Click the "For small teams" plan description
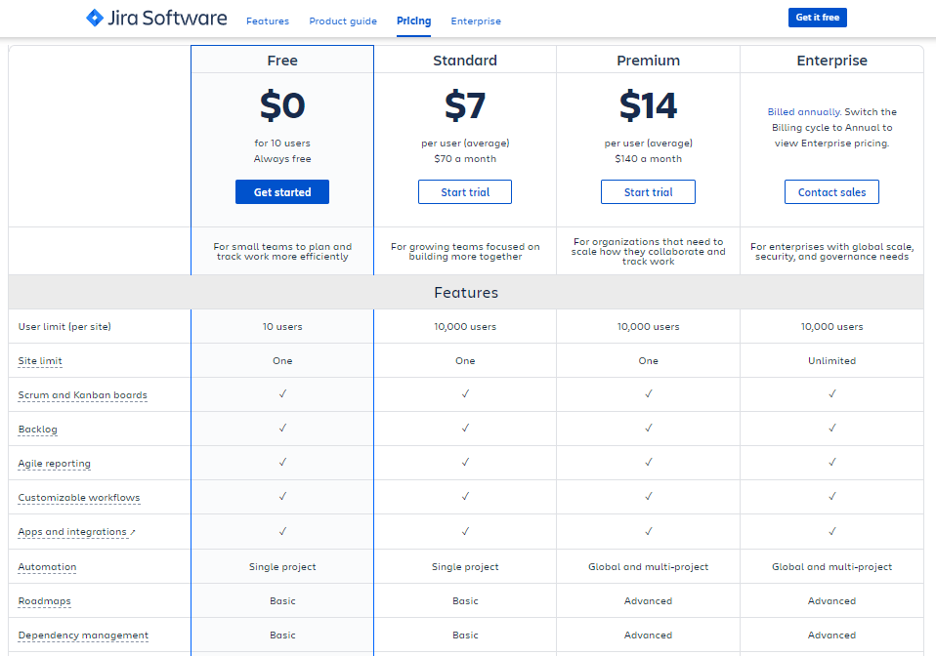 pos(282,252)
